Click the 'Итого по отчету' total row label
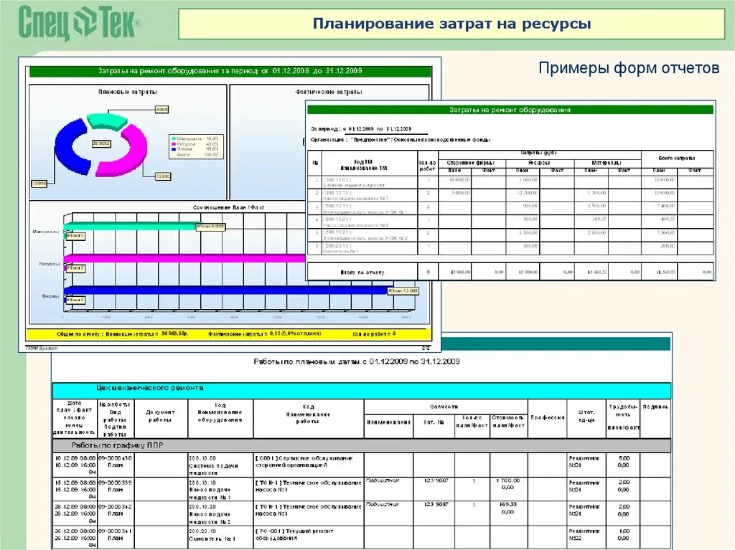The height and width of the screenshot is (550, 735). pyautogui.click(x=362, y=272)
